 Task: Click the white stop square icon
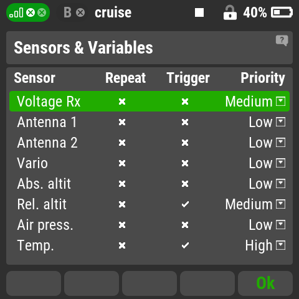tap(199, 12)
